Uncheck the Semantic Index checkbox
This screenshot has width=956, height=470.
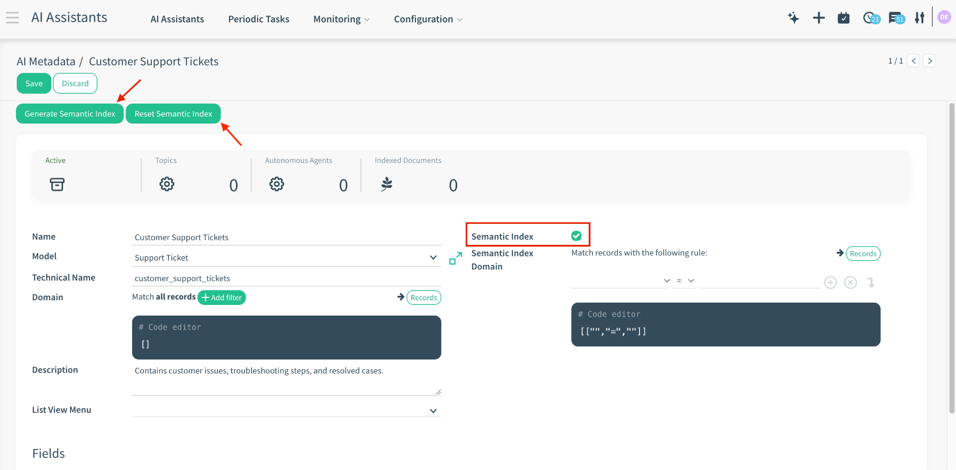pos(576,236)
